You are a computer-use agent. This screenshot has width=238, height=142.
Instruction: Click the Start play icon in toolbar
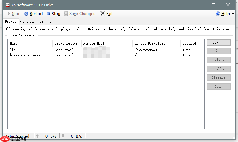9,14
